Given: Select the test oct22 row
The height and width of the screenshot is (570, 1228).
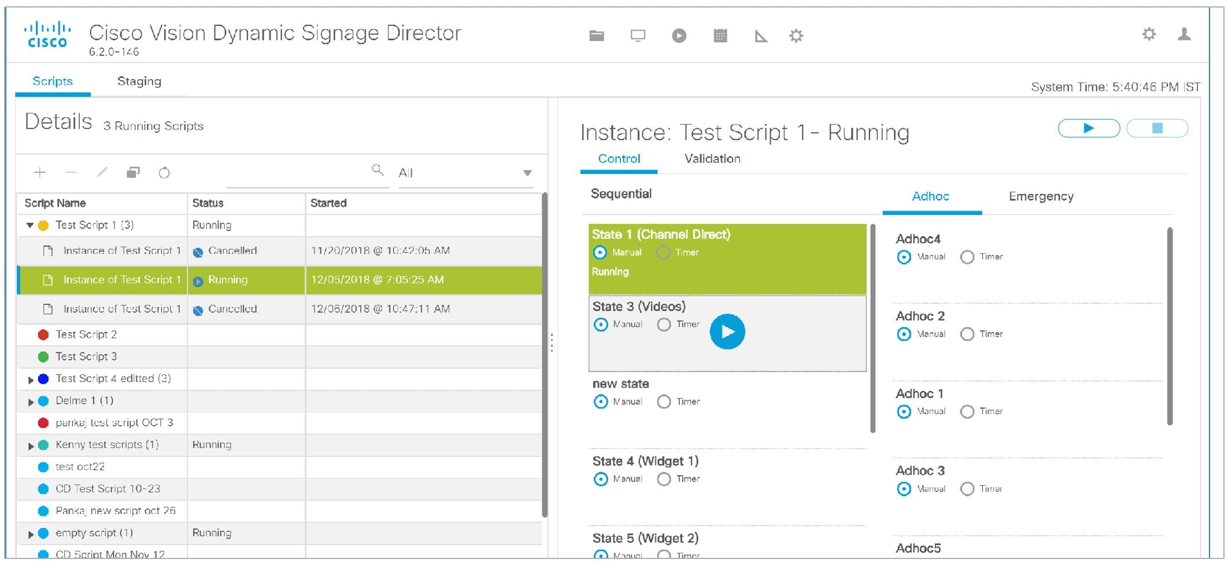Looking at the screenshot, I should [279, 467].
